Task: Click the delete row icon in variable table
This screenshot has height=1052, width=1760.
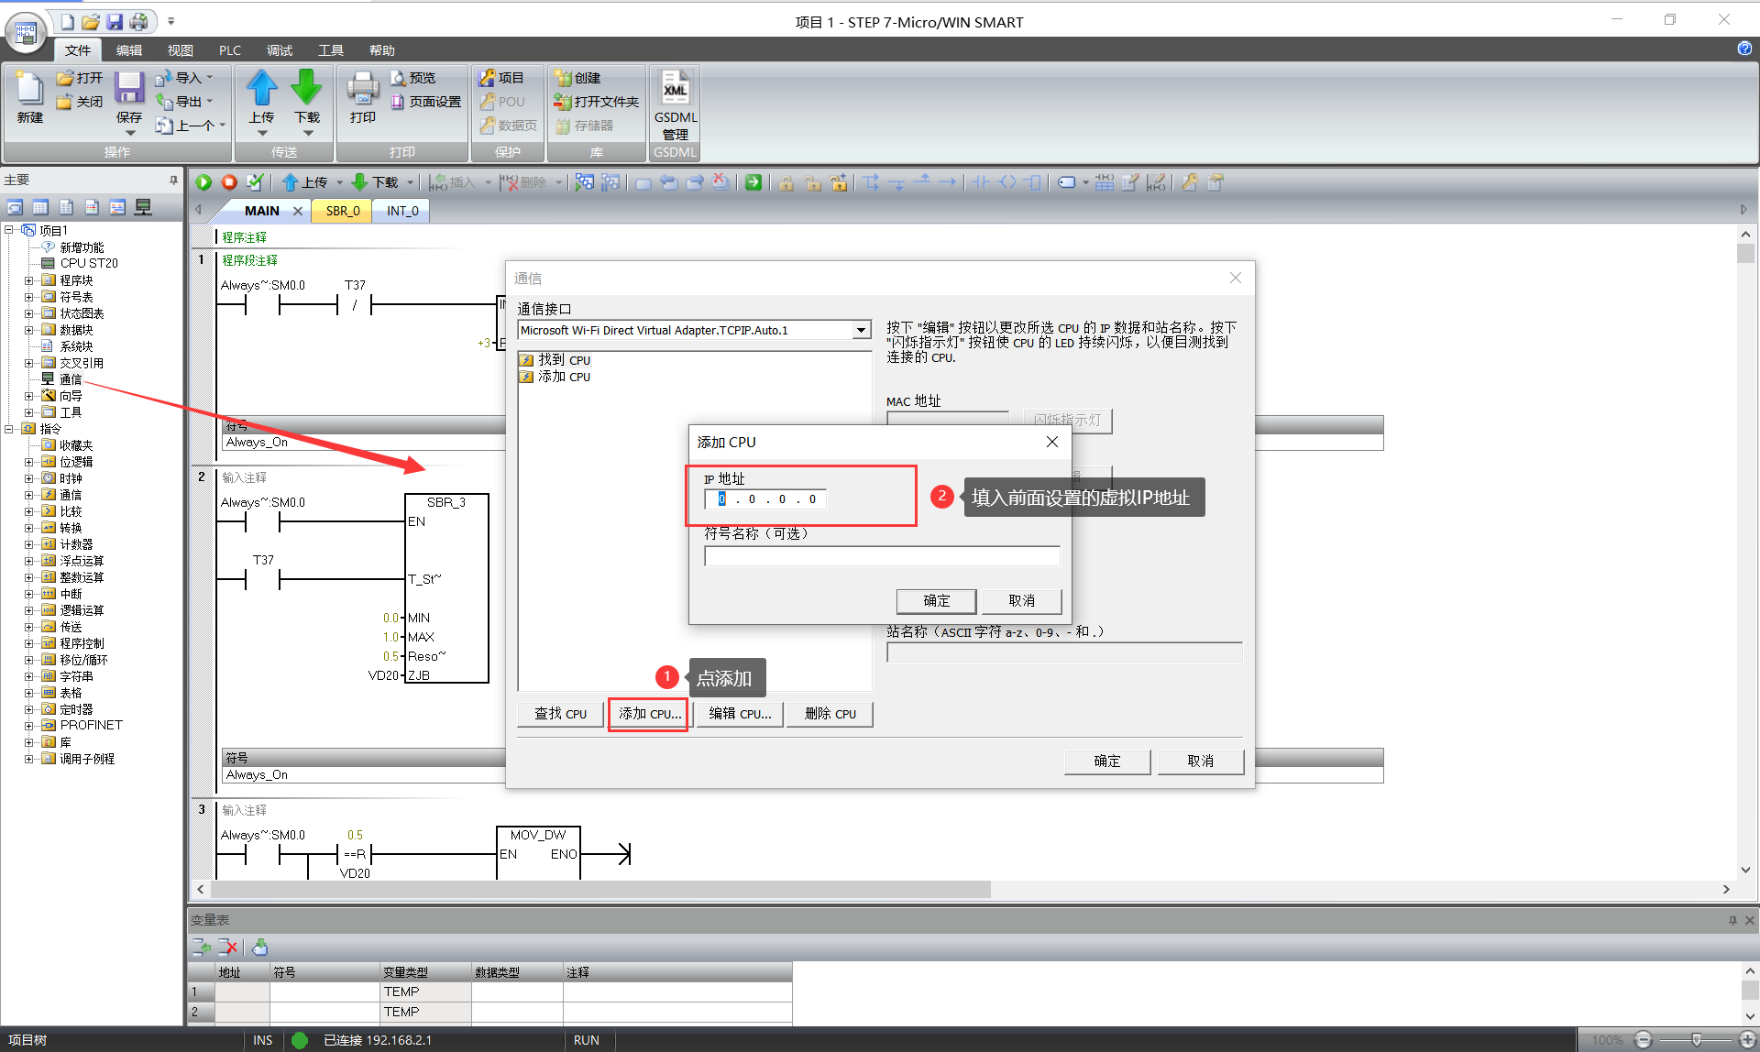Action: [x=228, y=947]
